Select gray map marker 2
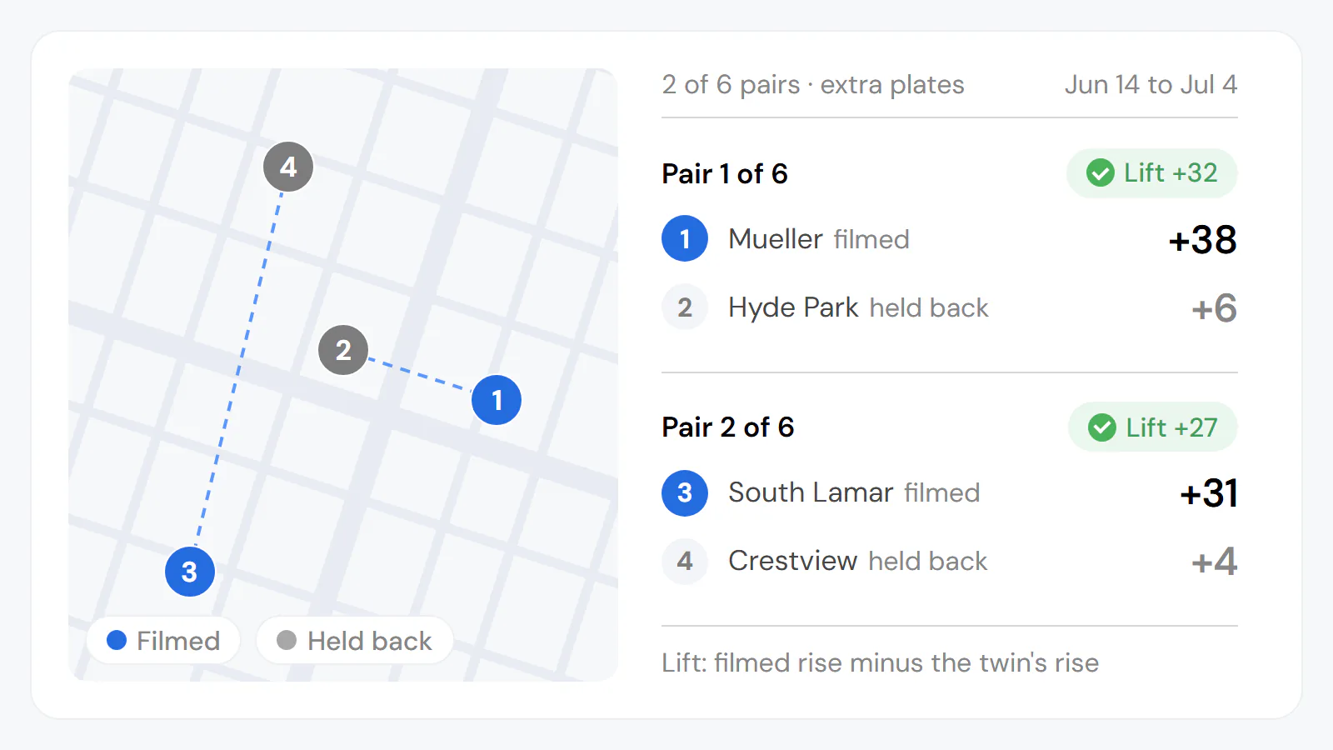This screenshot has width=1333, height=750. pyautogui.click(x=343, y=350)
